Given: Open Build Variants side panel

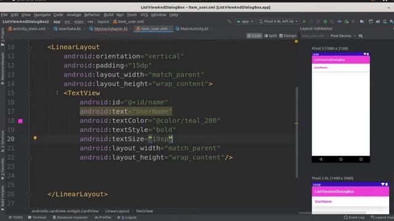Looking at the screenshot, I should [x=2, y=198].
